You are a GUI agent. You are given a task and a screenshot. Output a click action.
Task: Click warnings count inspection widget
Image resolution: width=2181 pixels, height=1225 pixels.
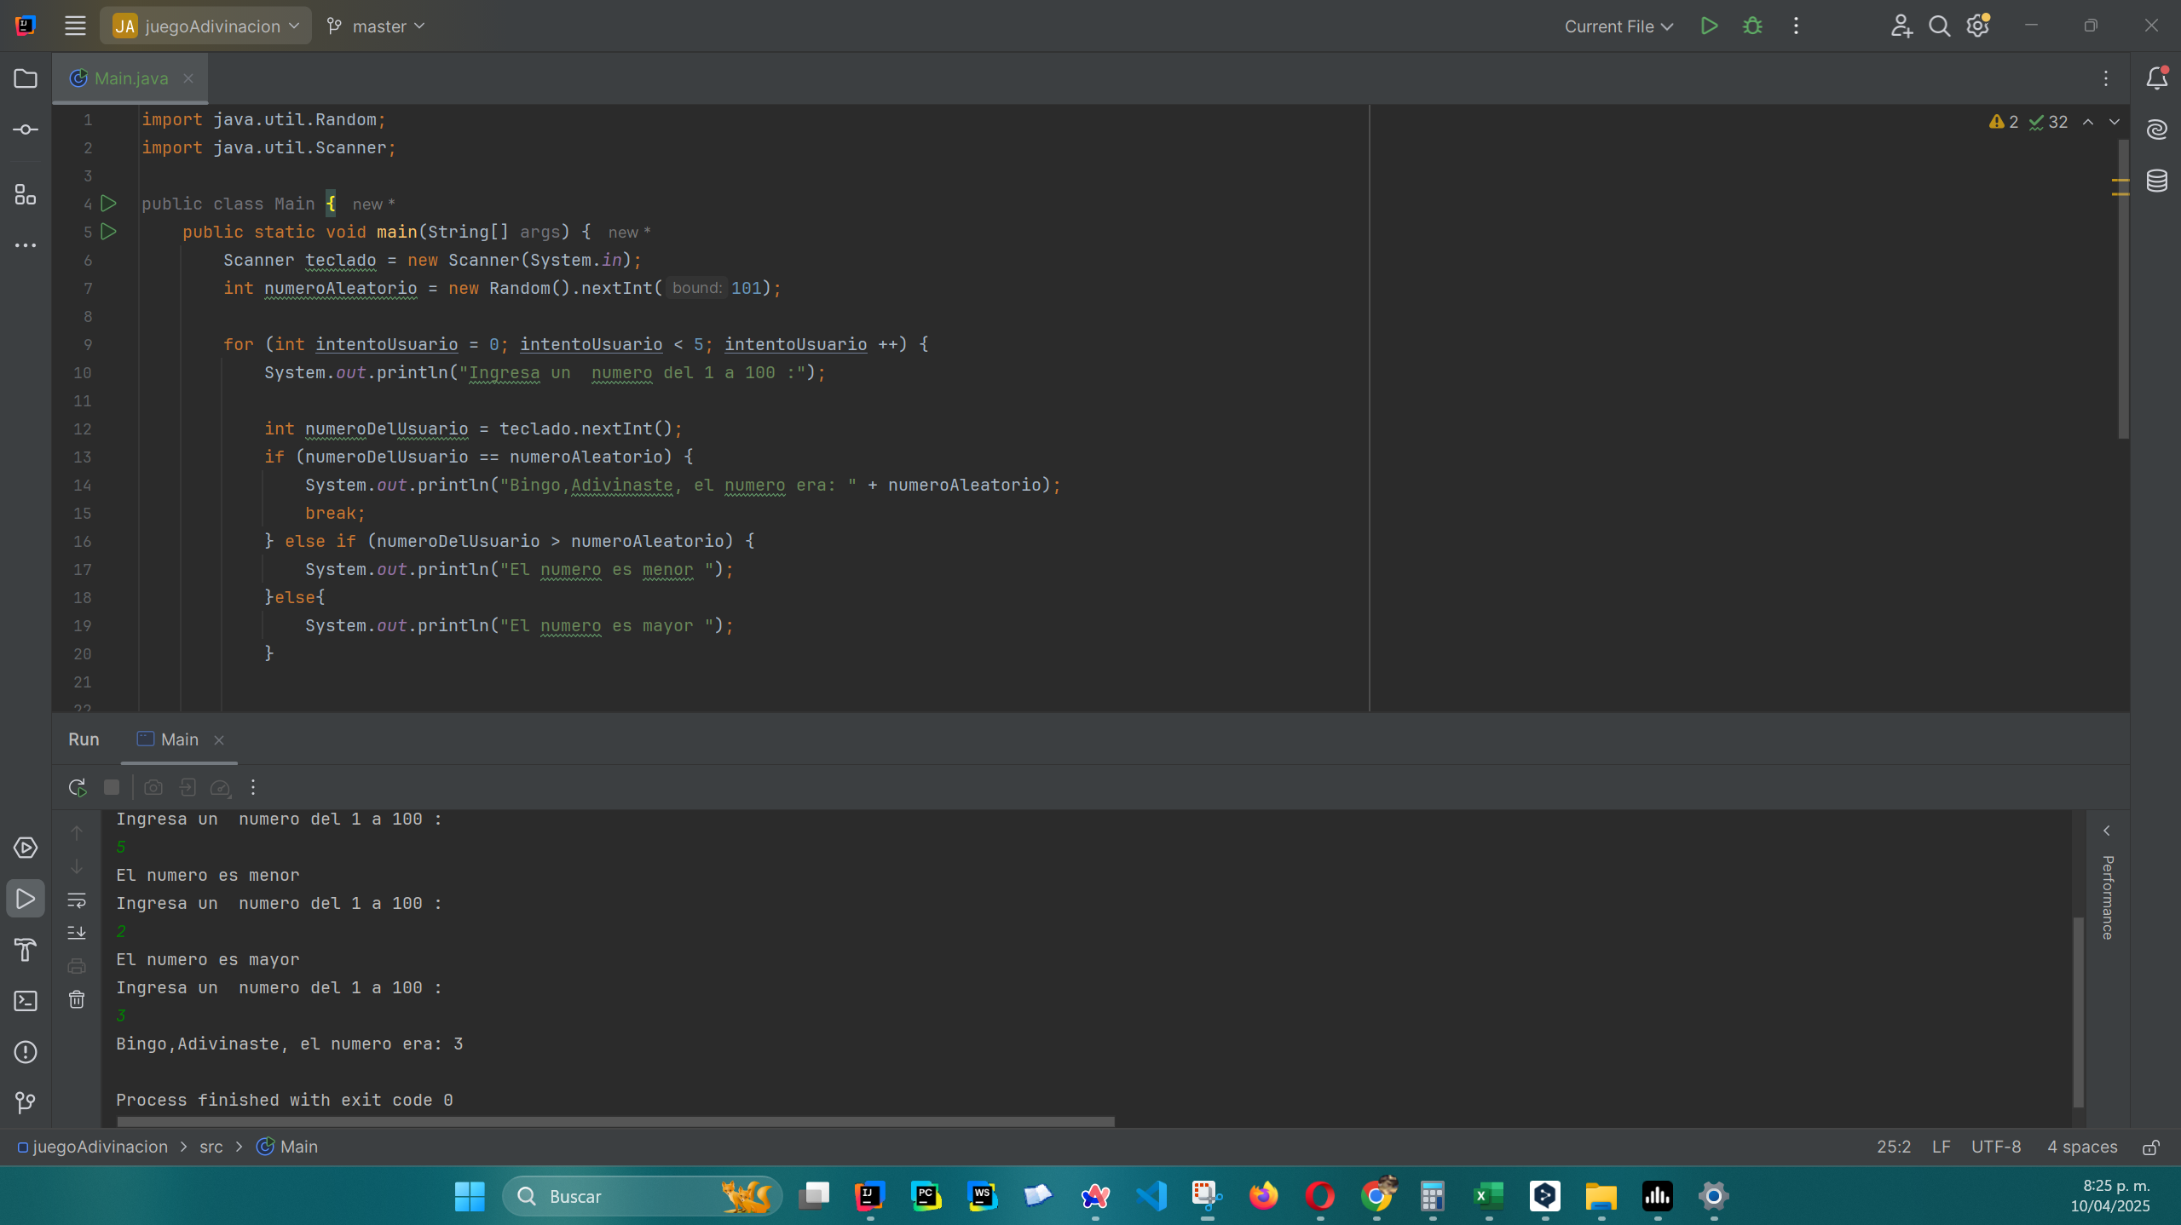pyautogui.click(x=2003, y=122)
